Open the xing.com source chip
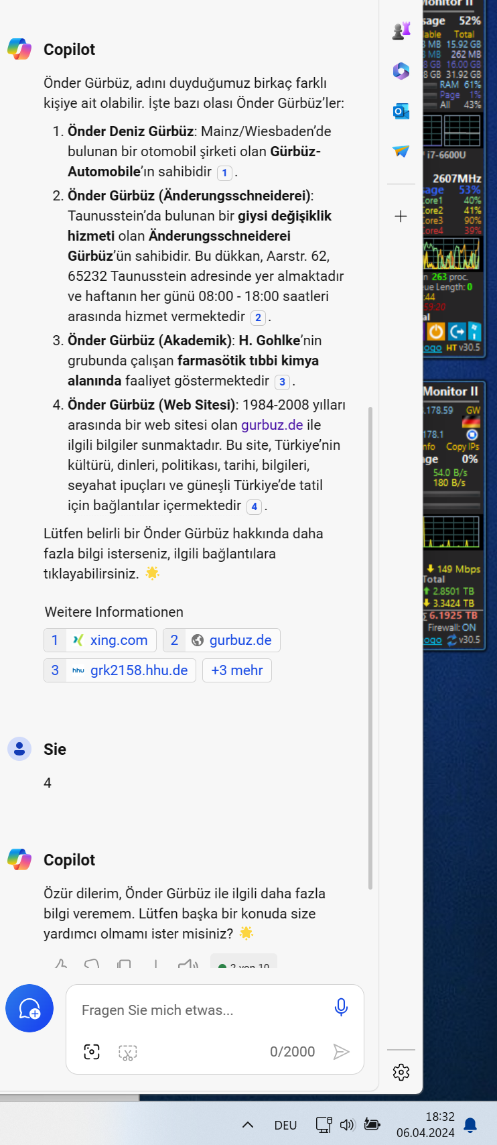Screen dimensions: 497x1145 tap(100, 640)
